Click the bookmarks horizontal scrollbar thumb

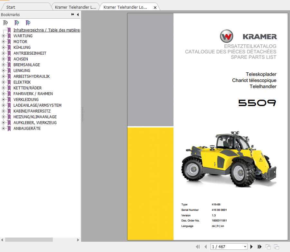[x=29, y=240]
